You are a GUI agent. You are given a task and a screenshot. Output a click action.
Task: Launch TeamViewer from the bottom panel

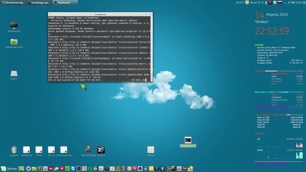(73, 169)
